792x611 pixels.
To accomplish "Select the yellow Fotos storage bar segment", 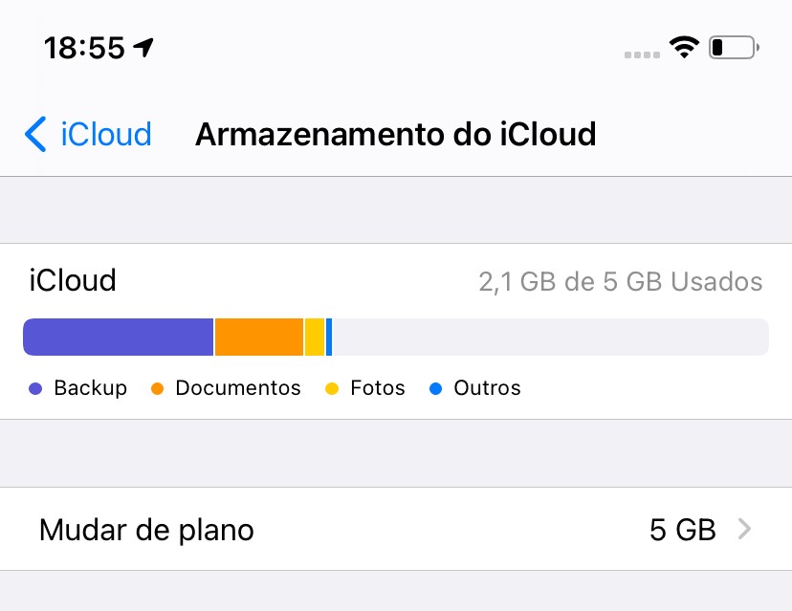I will point(314,338).
